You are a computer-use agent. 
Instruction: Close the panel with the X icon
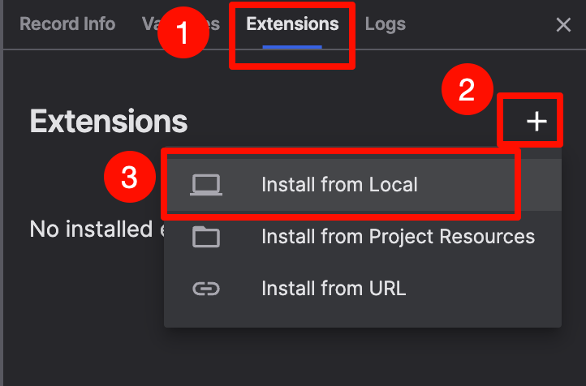563,25
